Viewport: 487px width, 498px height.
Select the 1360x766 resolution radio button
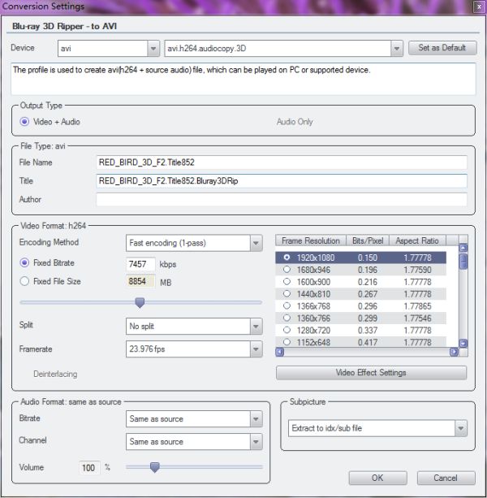[x=287, y=318]
